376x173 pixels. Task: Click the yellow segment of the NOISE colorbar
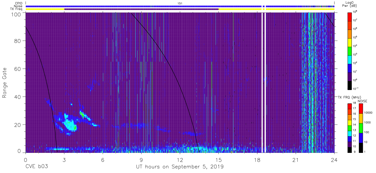360,118
